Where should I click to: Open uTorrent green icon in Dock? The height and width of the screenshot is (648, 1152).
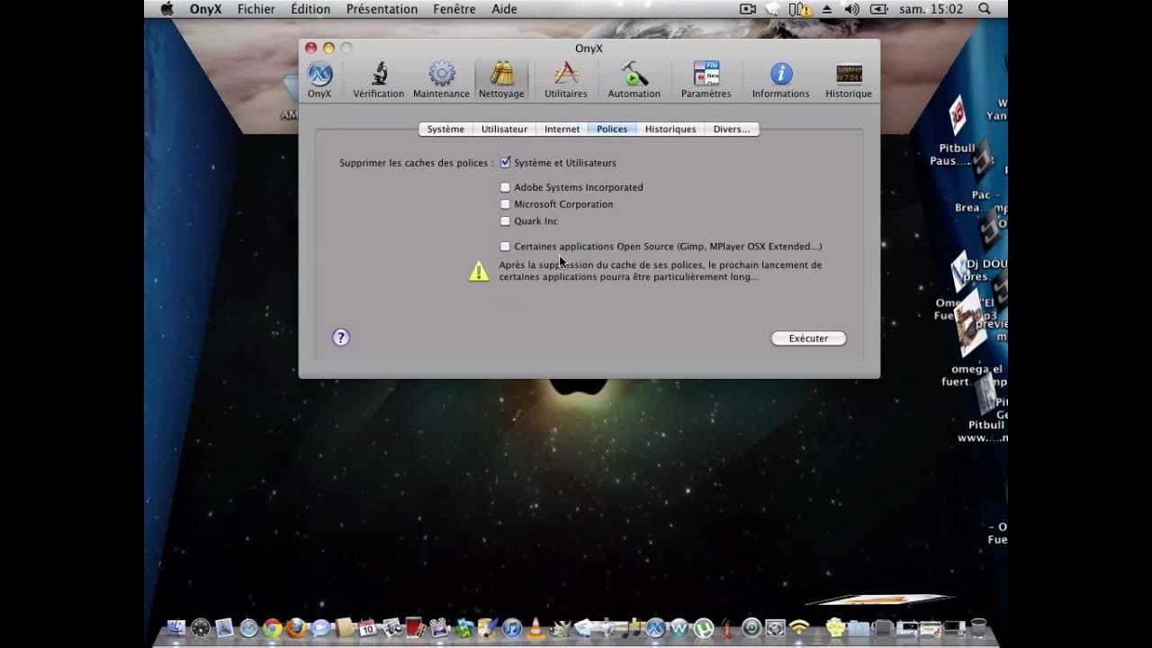704,628
